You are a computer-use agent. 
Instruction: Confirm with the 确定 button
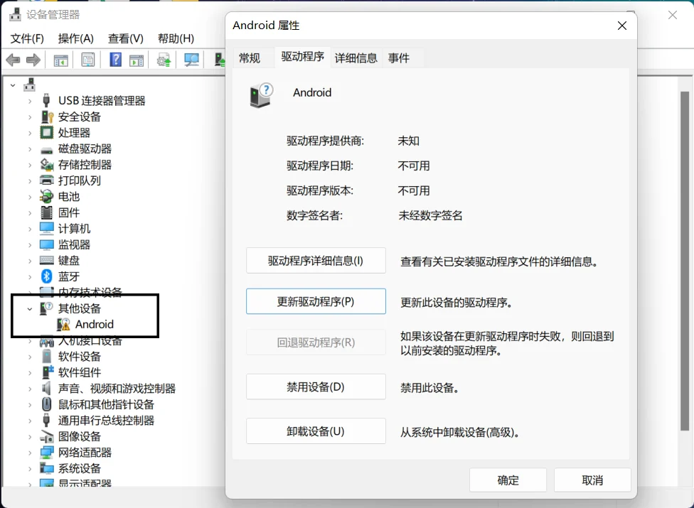click(x=508, y=480)
